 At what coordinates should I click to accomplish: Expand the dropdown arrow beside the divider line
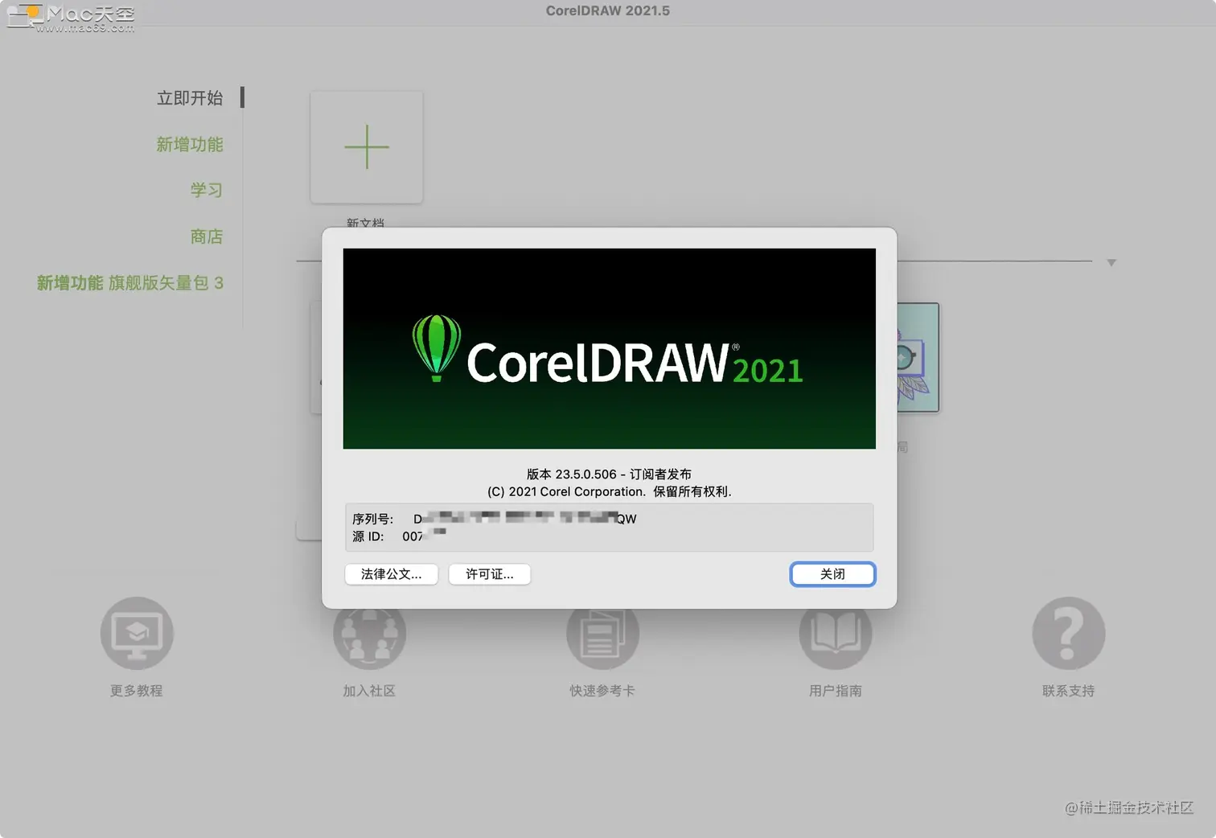click(1111, 262)
